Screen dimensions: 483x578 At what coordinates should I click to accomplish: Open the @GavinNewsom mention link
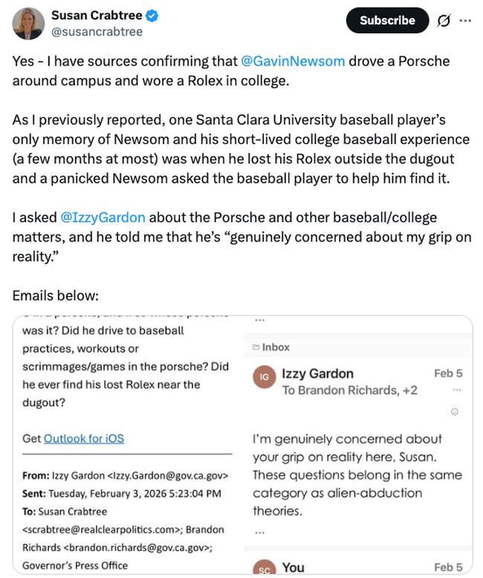click(x=293, y=61)
